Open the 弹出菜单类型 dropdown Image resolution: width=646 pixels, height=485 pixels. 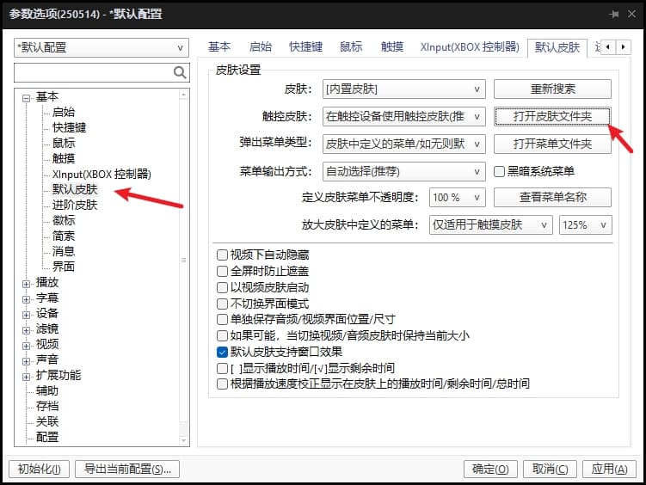click(403, 144)
